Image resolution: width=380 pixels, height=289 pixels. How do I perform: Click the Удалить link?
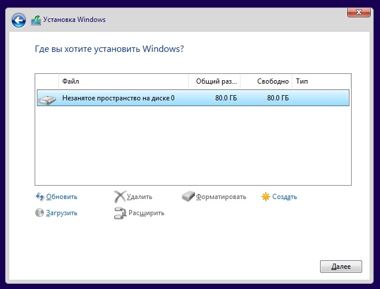coord(140,197)
